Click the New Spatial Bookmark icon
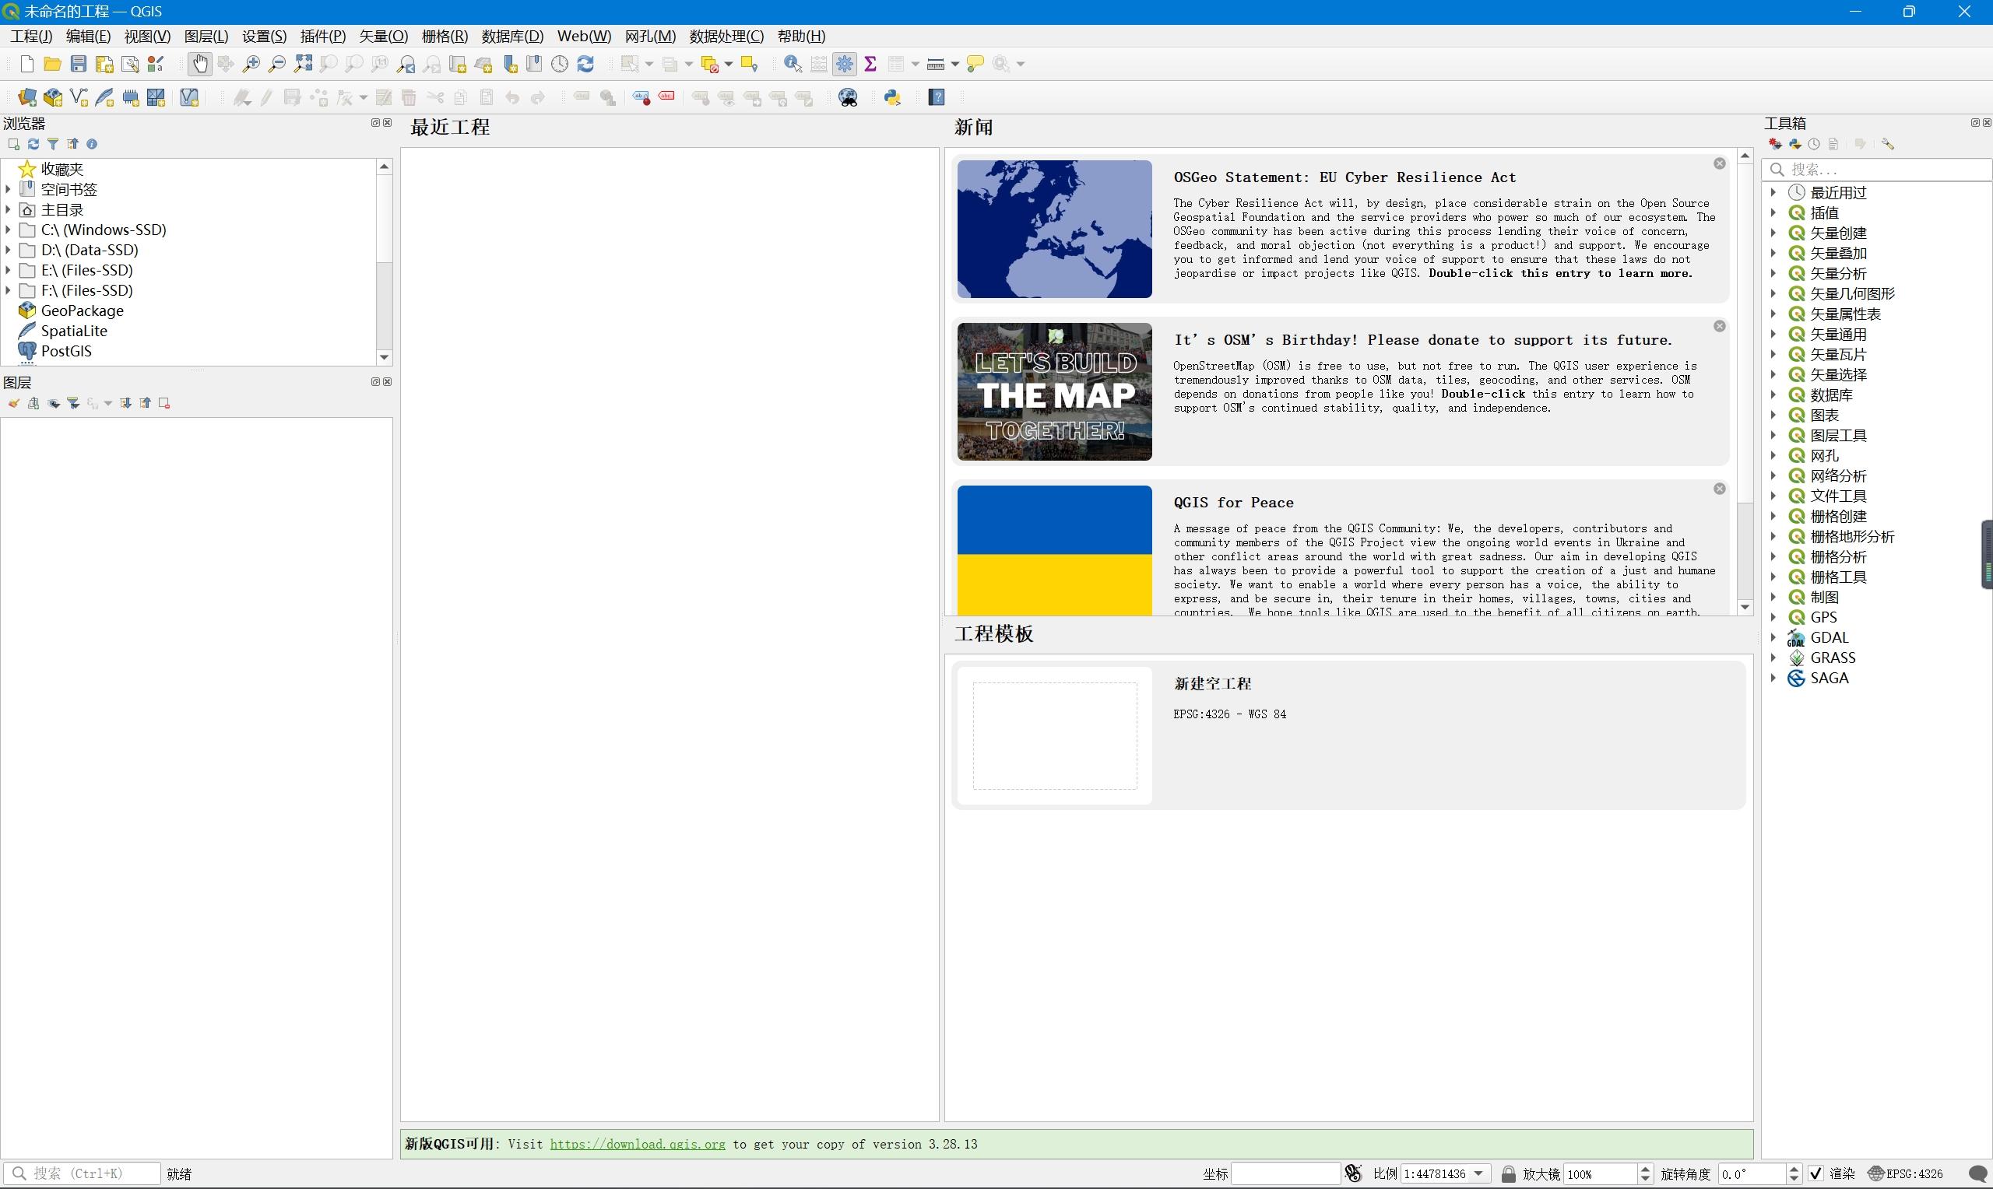This screenshot has height=1189, width=1993. coord(510,64)
